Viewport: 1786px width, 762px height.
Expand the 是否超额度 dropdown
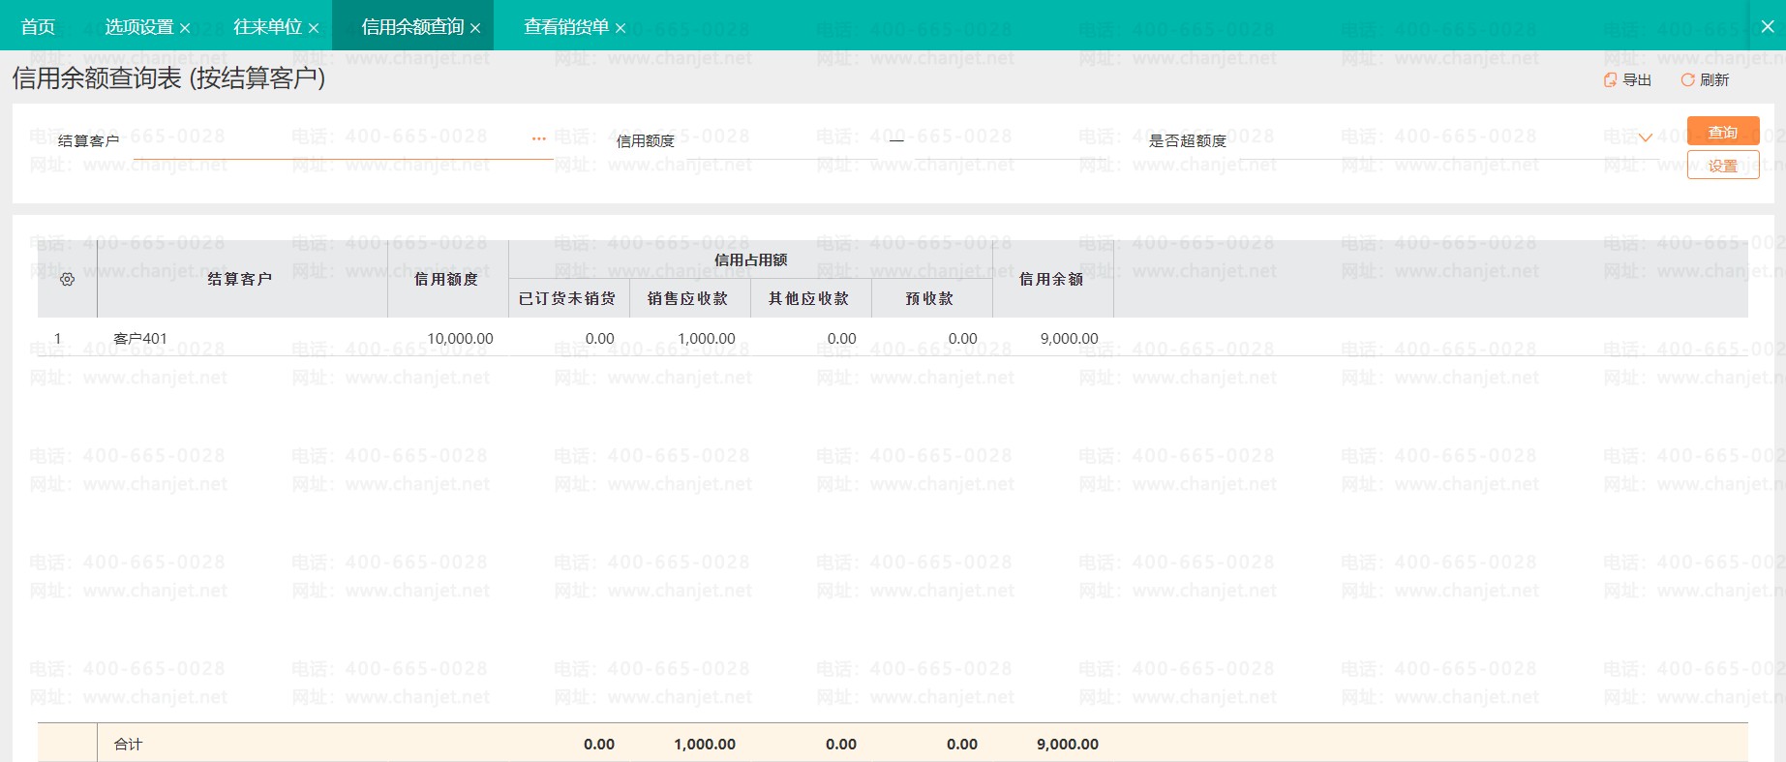[x=1645, y=138]
